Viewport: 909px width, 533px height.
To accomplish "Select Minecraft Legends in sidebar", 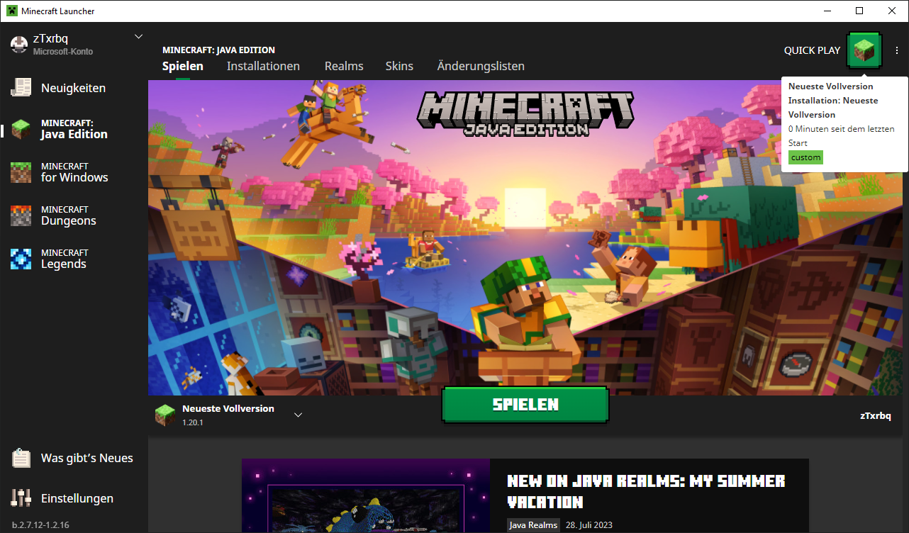I will [74, 258].
